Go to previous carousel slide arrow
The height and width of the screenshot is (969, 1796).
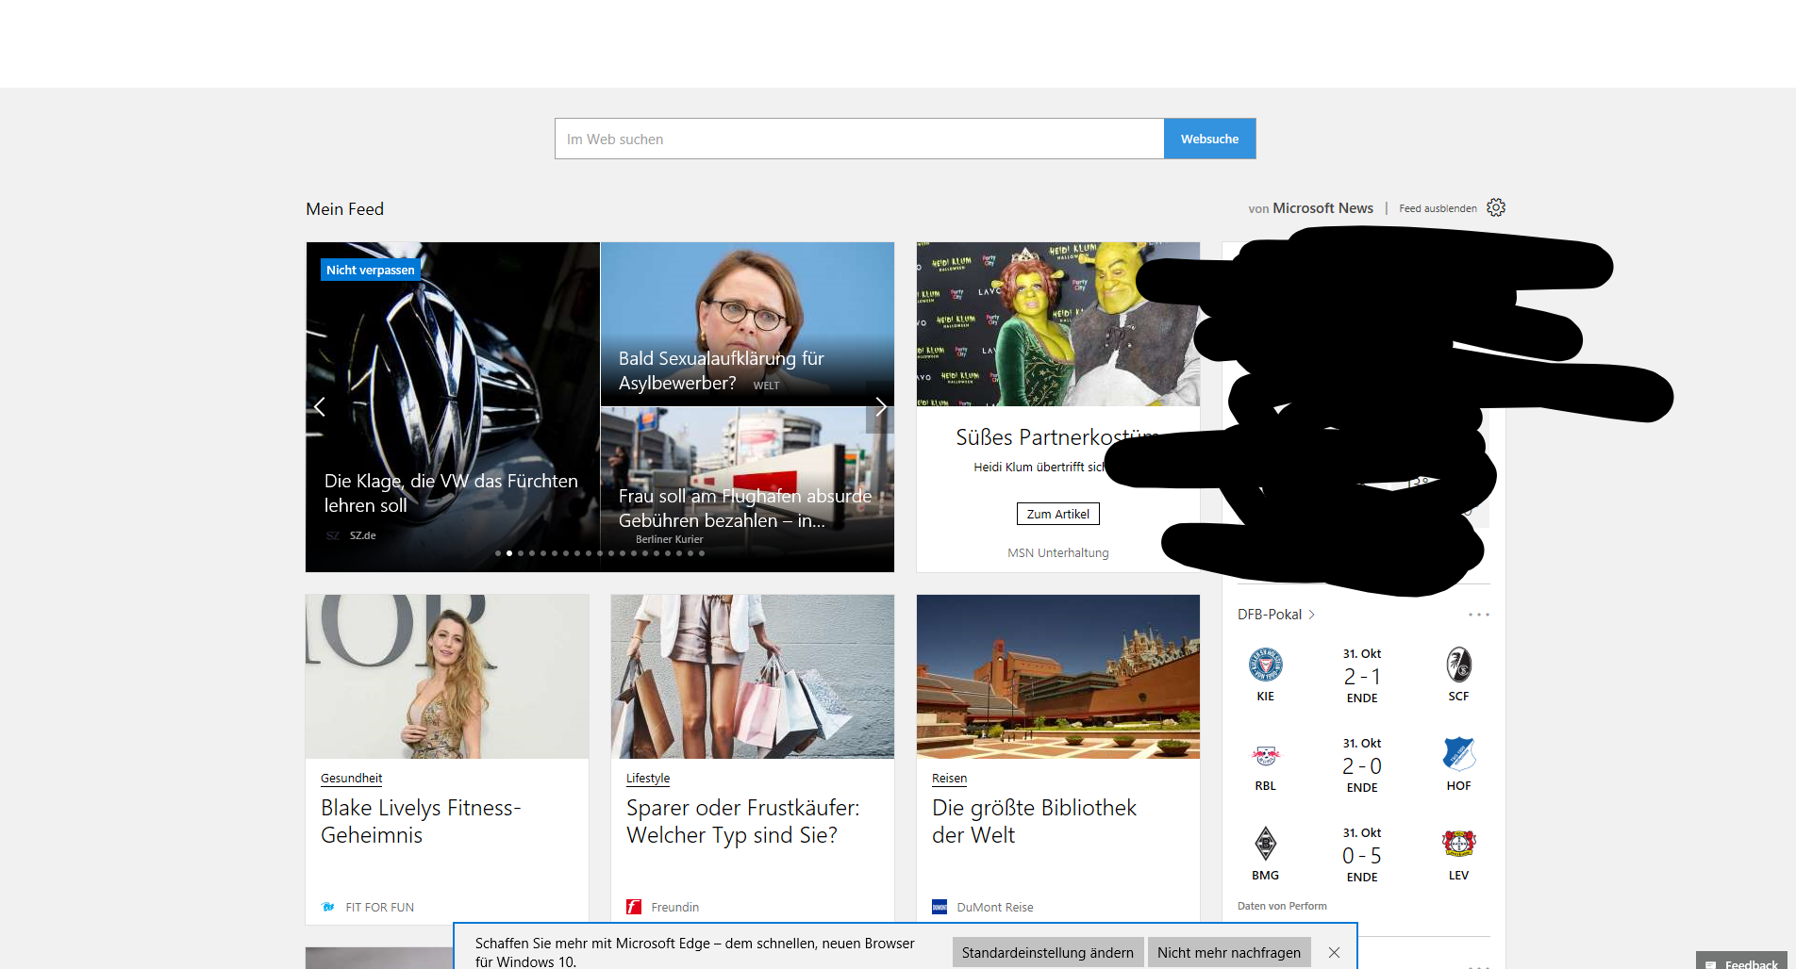(320, 406)
